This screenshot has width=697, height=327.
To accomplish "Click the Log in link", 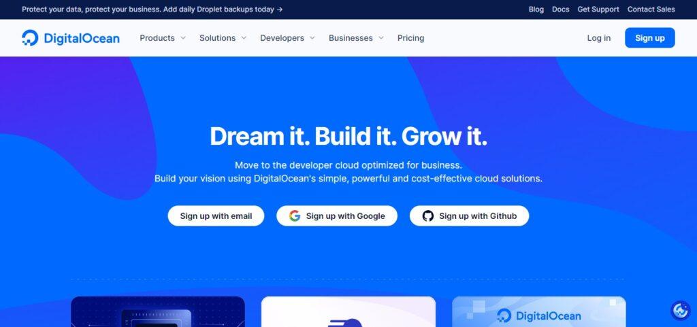I will (599, 38).
